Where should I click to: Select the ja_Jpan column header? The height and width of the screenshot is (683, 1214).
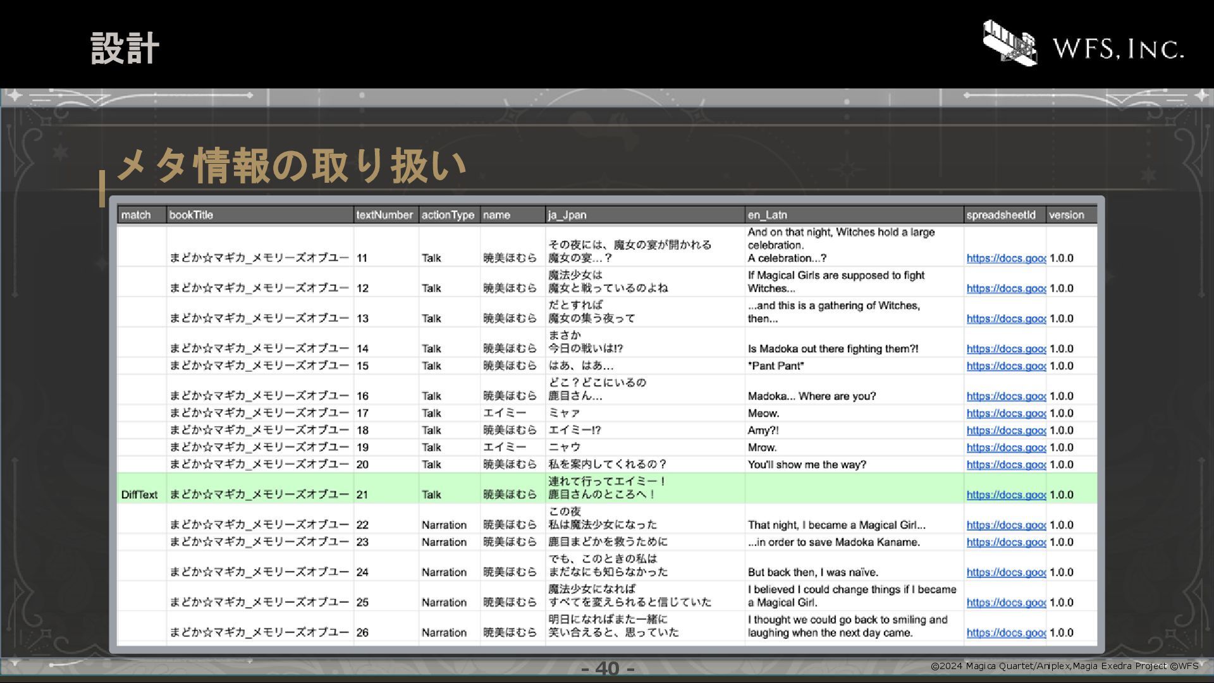(645, 215)
